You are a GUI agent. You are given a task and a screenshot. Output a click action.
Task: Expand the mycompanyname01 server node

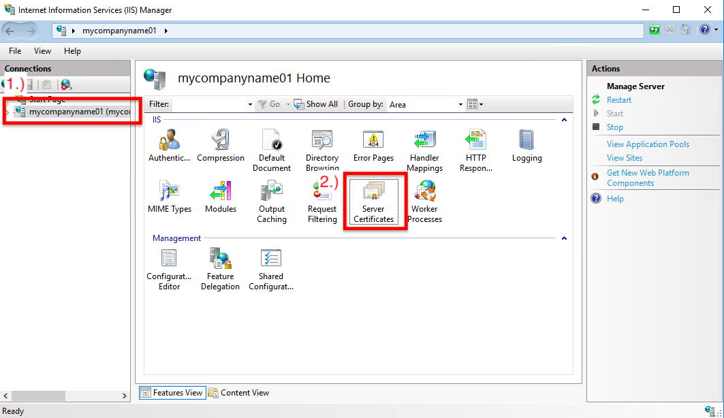[x=7, y=112]
